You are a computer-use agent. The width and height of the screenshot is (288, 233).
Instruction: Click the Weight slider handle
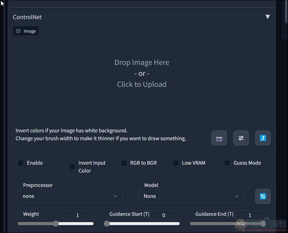(56, 224)
